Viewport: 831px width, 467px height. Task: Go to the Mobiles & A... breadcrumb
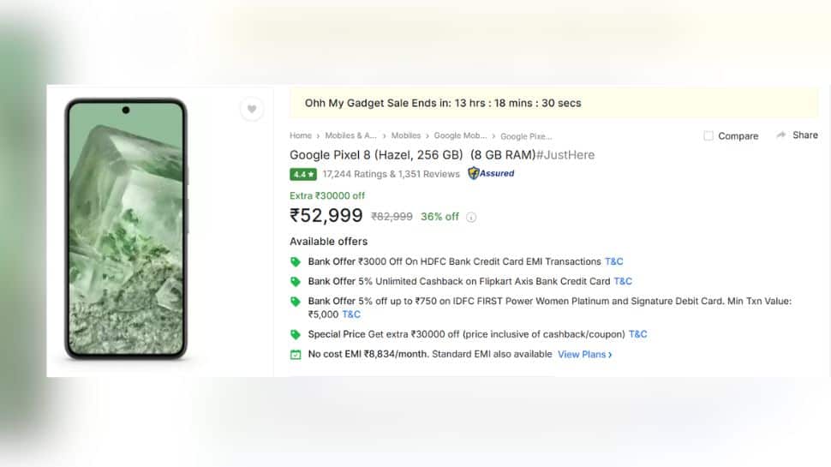tap(350, 135)
